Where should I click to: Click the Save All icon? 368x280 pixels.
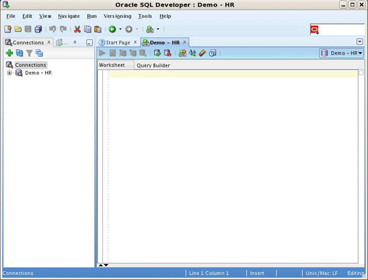pos(38,29)
